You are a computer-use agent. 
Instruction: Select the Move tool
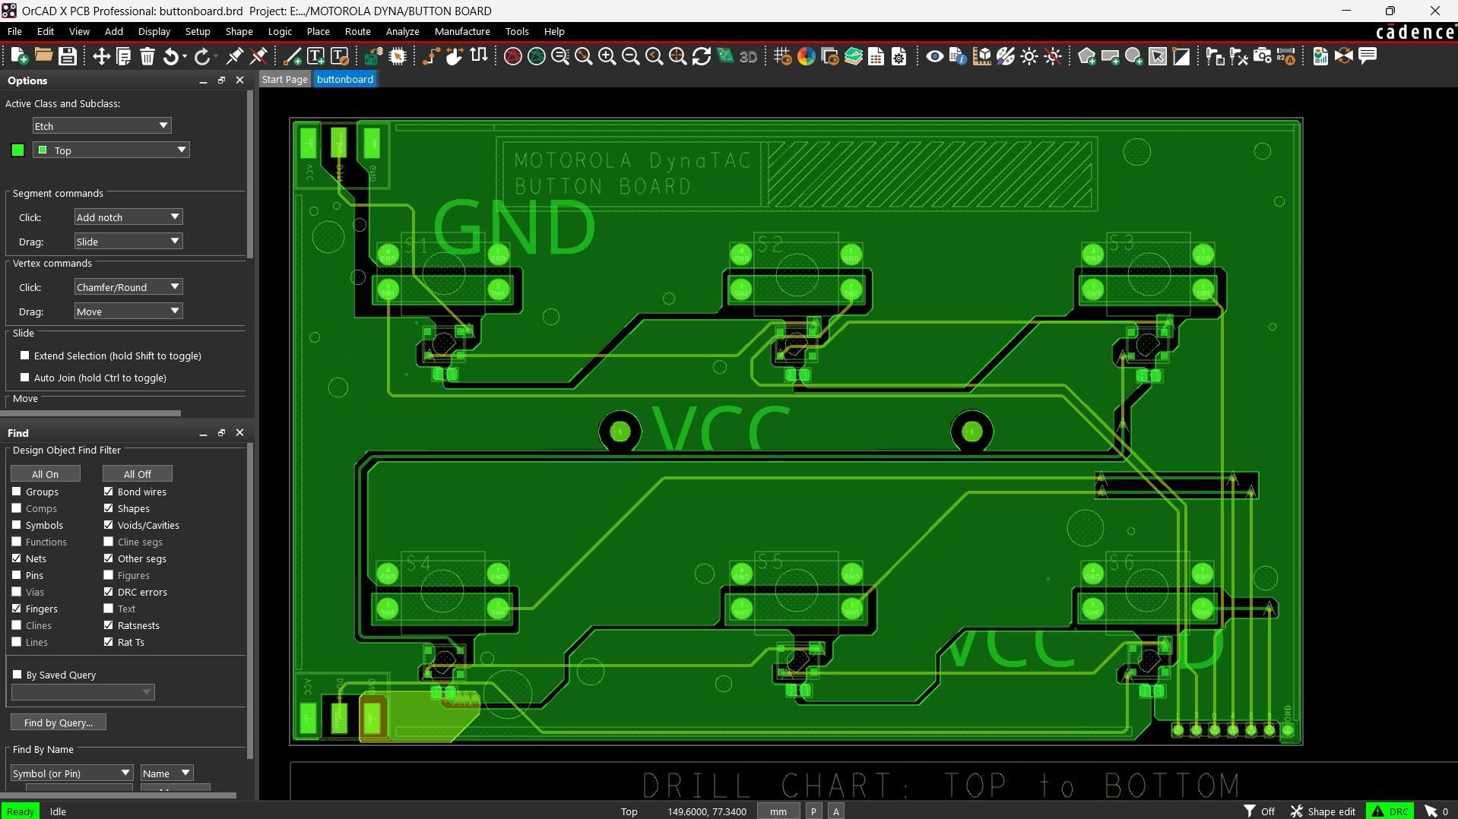click(101, 56)
